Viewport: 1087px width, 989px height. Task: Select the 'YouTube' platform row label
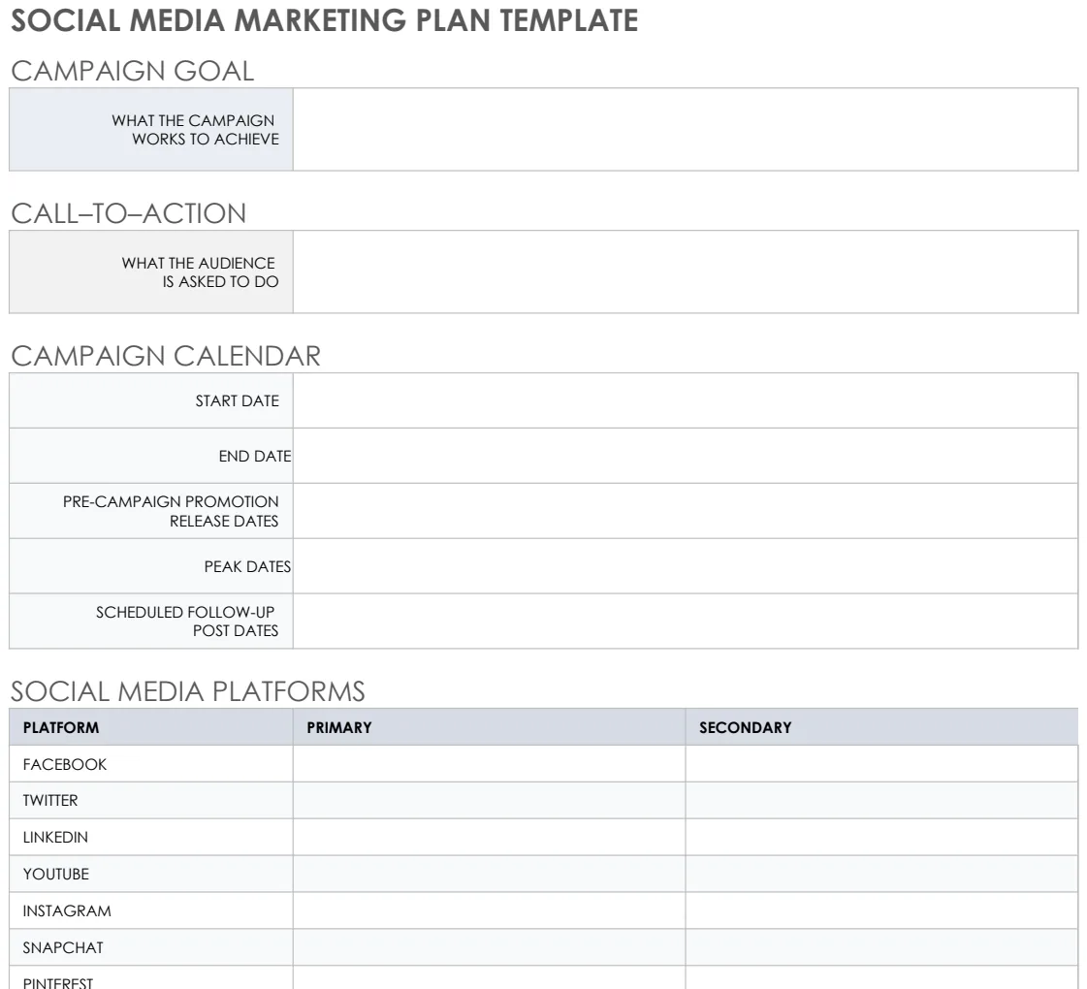(x=56, y=874)
